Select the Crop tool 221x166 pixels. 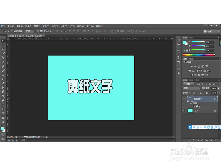(x=3, y=58)
